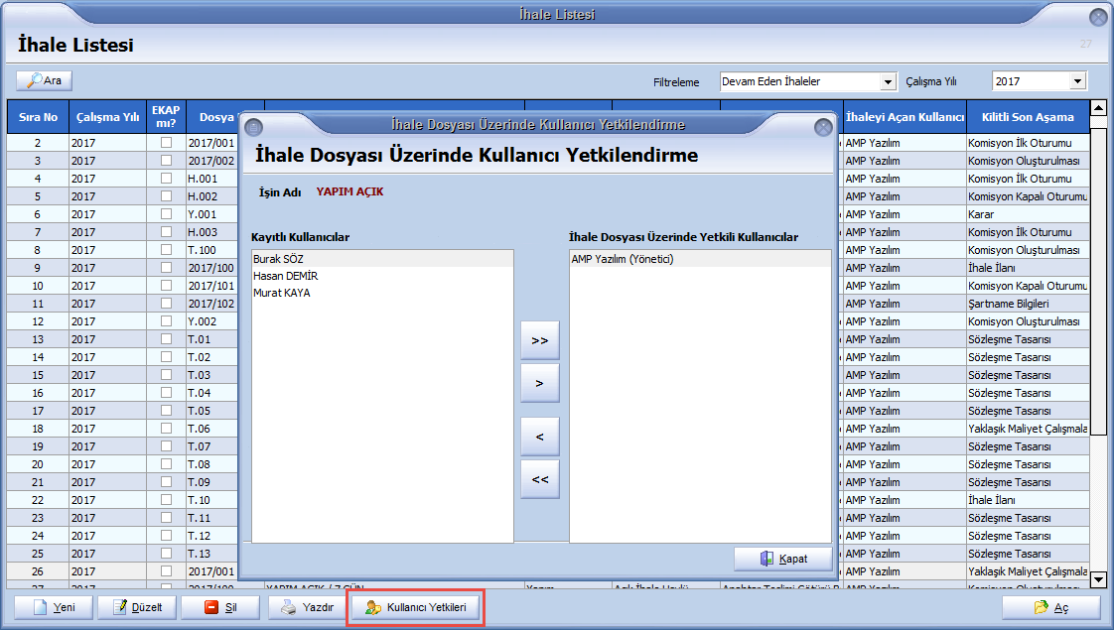Sort by the Kilitli Son Aşama column header
The height and width of the screenshot is (630, 1114).
tap(1027, 117)
